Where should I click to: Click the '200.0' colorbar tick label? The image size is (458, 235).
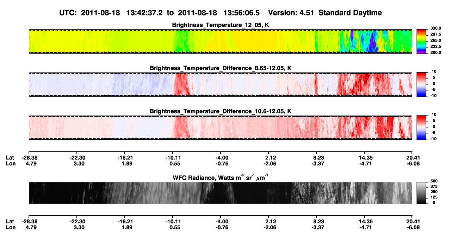(436, 52)
